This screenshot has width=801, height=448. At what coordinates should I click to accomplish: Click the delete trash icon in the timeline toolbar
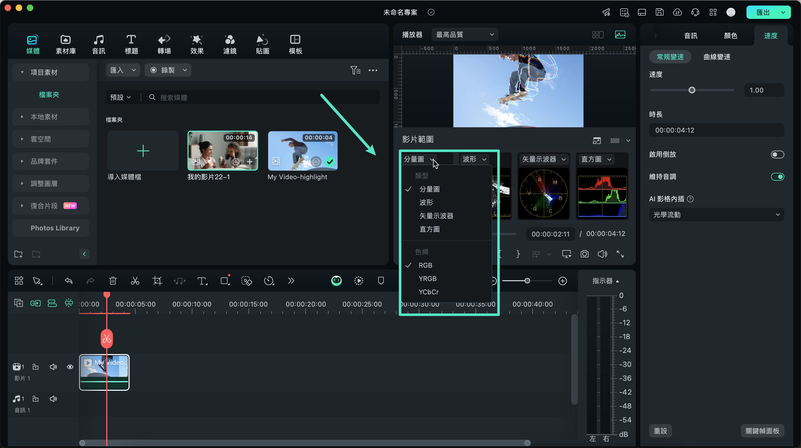coord(113,281)
